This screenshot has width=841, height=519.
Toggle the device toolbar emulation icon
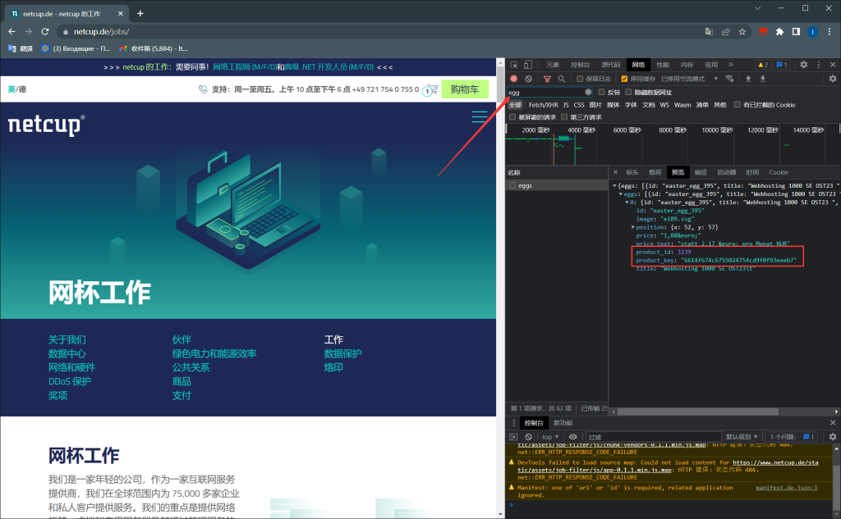click(528, 65)
